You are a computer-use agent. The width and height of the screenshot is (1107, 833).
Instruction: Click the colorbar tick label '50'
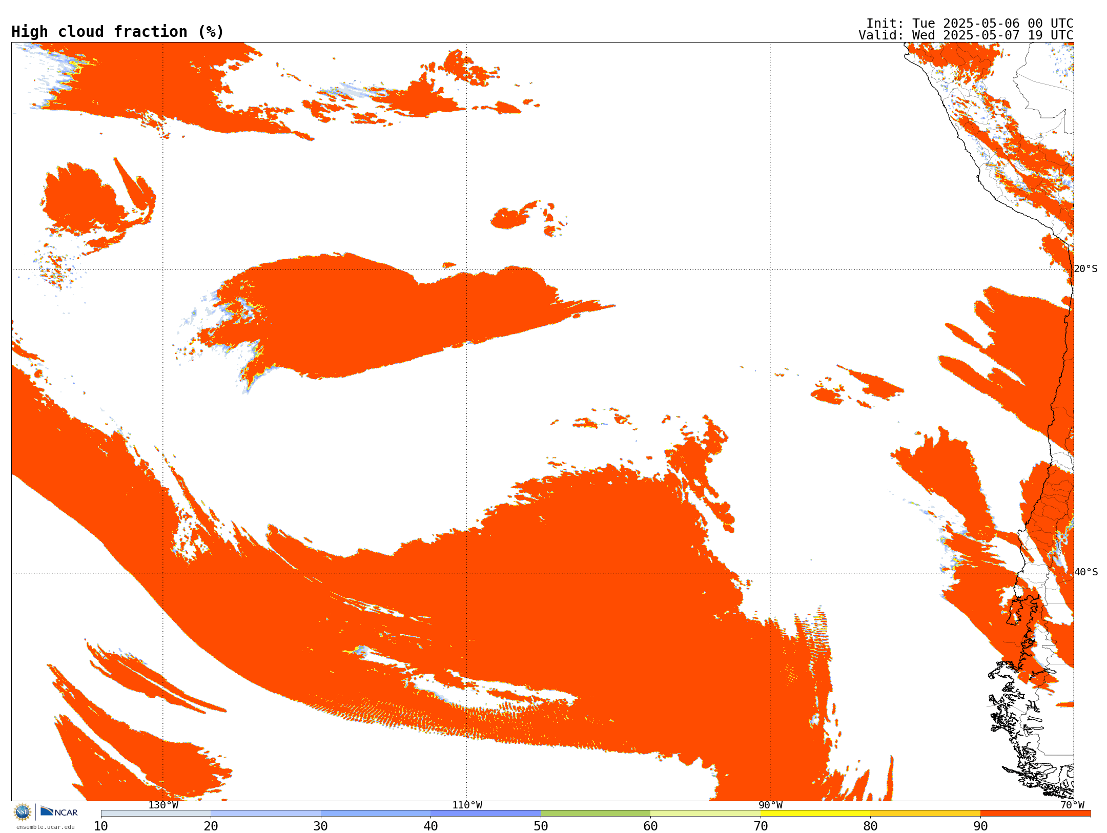[x=541, y=826]
